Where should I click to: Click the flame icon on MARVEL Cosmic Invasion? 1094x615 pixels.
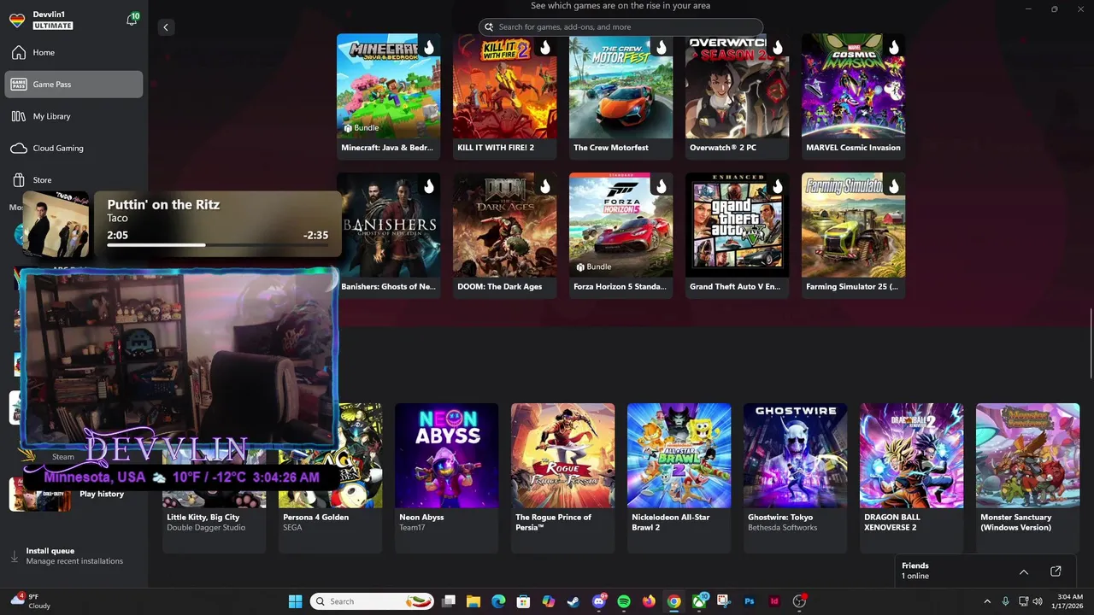coord(894,47)
